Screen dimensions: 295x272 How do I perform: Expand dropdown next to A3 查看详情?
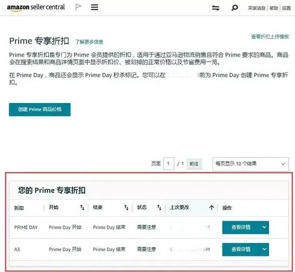coord(264,249)
